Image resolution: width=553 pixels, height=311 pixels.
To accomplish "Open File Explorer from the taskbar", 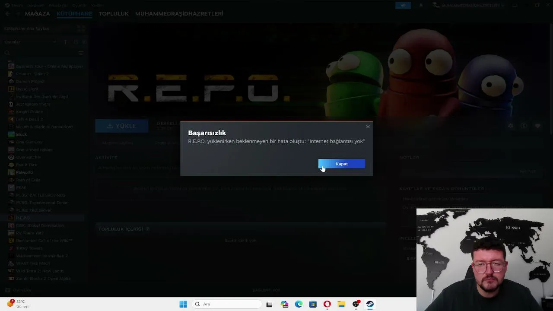I will point(341,304).
